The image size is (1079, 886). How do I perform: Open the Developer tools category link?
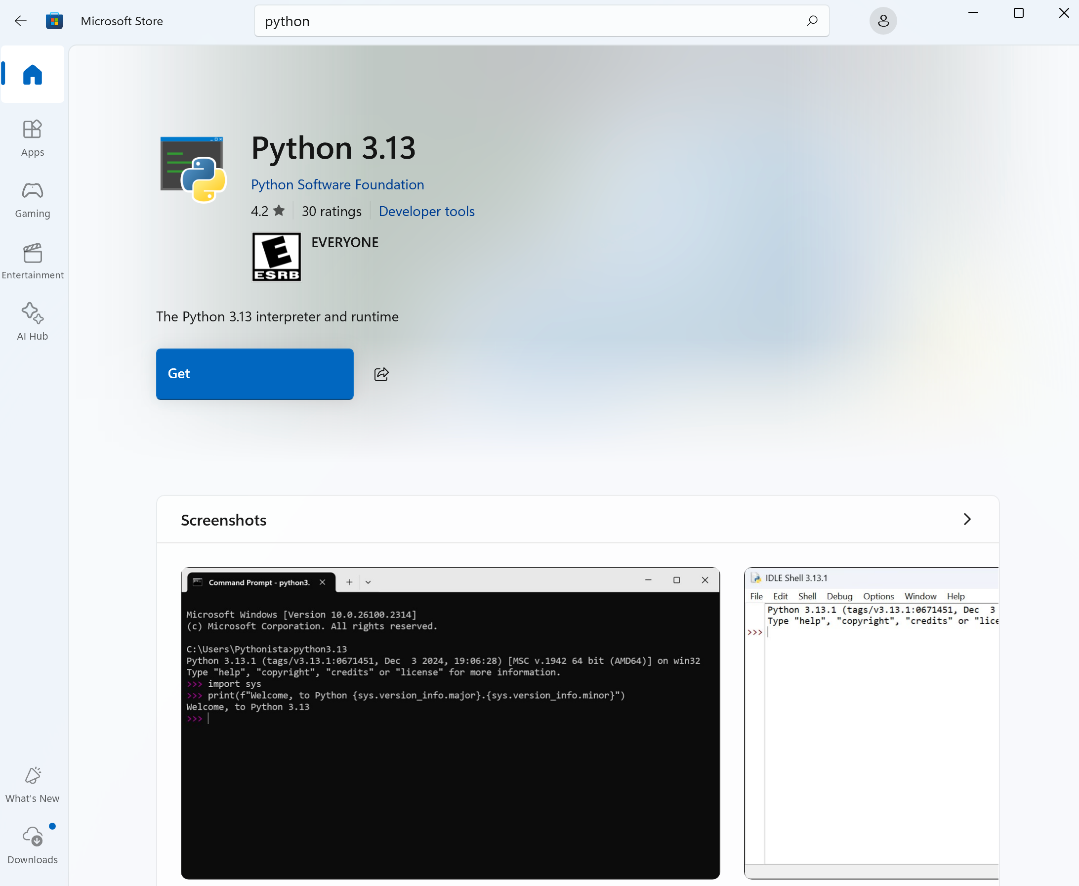pyautogui.click(x=426, y=211)
